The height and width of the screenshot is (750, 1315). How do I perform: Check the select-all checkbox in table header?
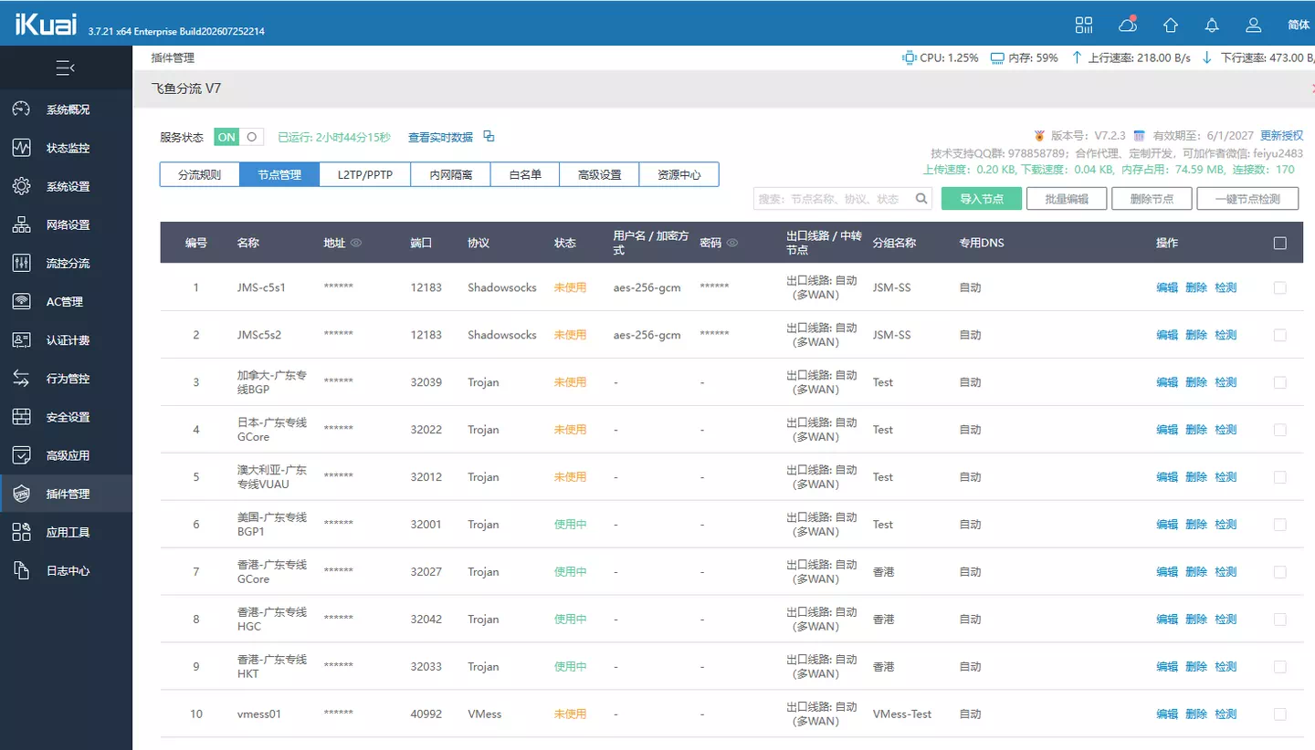click(1279, 243)
